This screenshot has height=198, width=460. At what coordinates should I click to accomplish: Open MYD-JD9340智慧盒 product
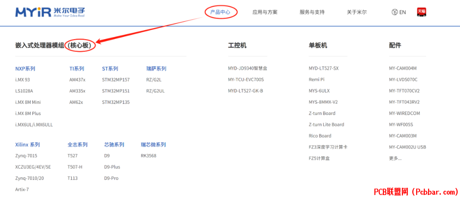247,69
